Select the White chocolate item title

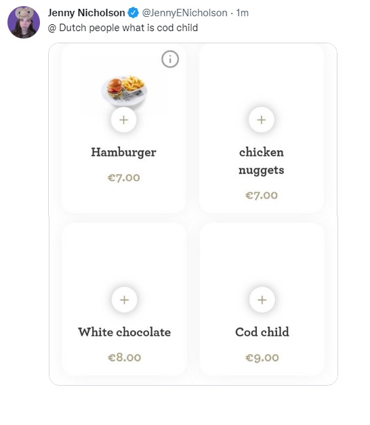click(124, 332)
